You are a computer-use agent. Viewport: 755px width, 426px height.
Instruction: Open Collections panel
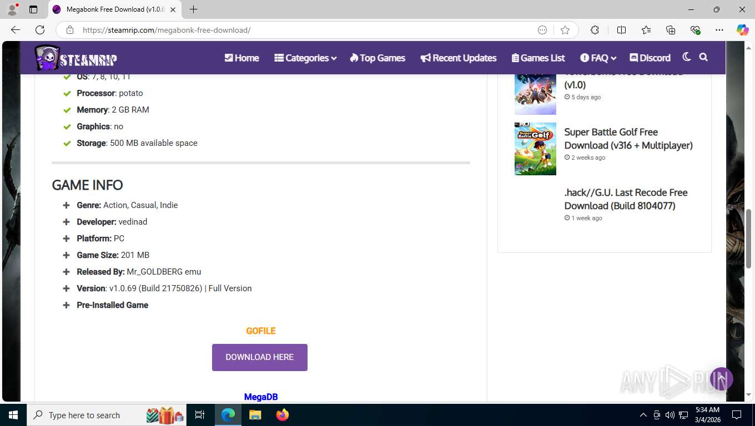pos(671,30)
